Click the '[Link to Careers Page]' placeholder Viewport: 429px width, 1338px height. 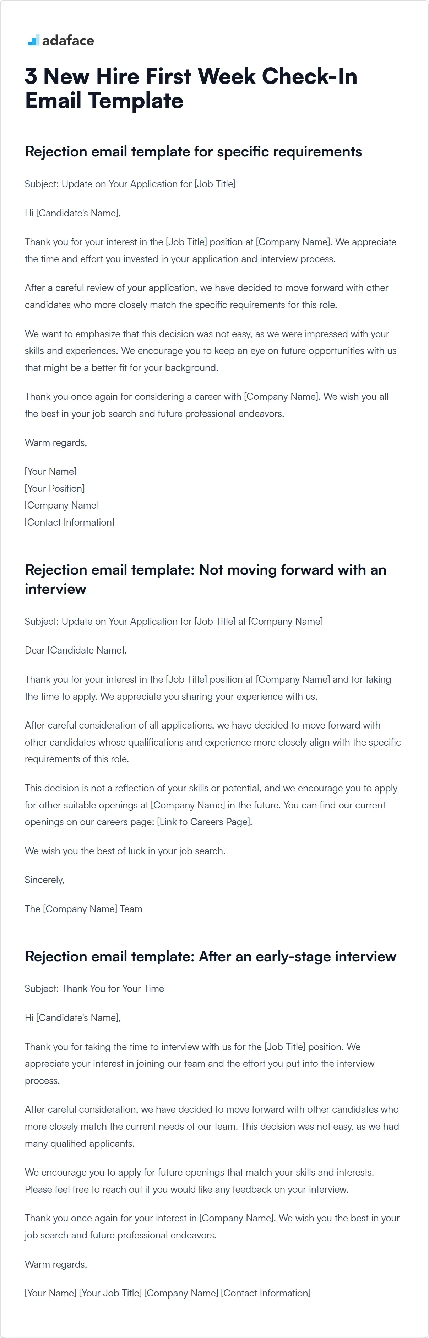pyautogui.click(x=204, y=822)
